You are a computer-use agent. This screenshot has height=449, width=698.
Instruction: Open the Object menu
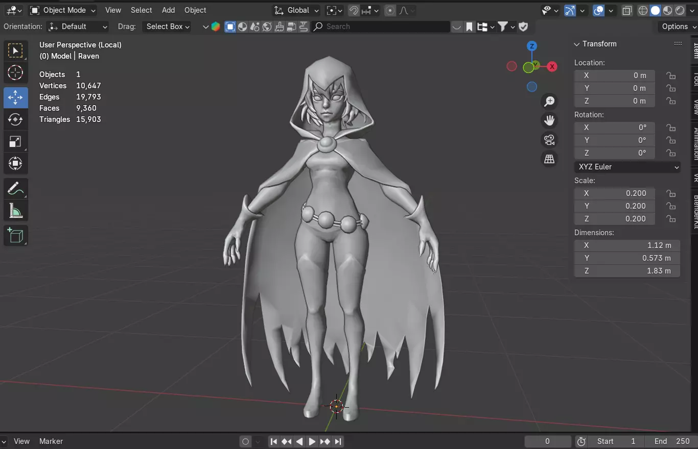click(195, 10)
